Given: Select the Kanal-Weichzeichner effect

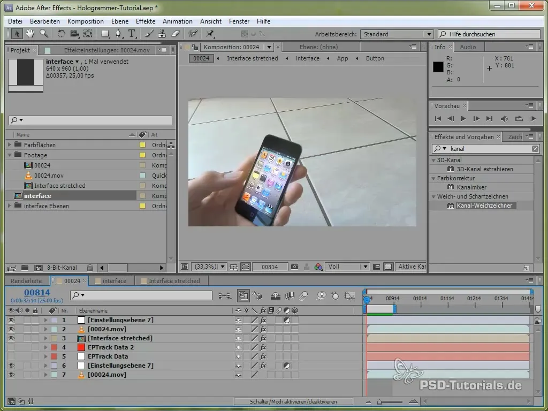Looking at the screenshot, I should [484, 205].
